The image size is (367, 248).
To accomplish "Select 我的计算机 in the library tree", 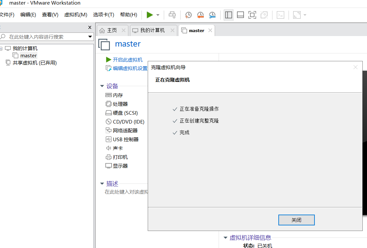I will tap(25, 48).
